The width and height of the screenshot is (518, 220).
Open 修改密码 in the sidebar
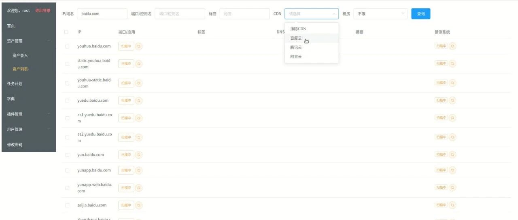(28, 145)
